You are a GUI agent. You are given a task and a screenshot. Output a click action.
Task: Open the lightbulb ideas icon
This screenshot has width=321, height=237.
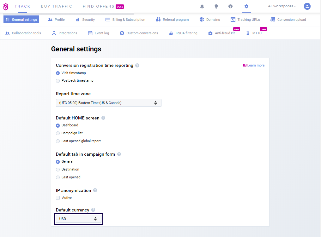pos(216,6)
